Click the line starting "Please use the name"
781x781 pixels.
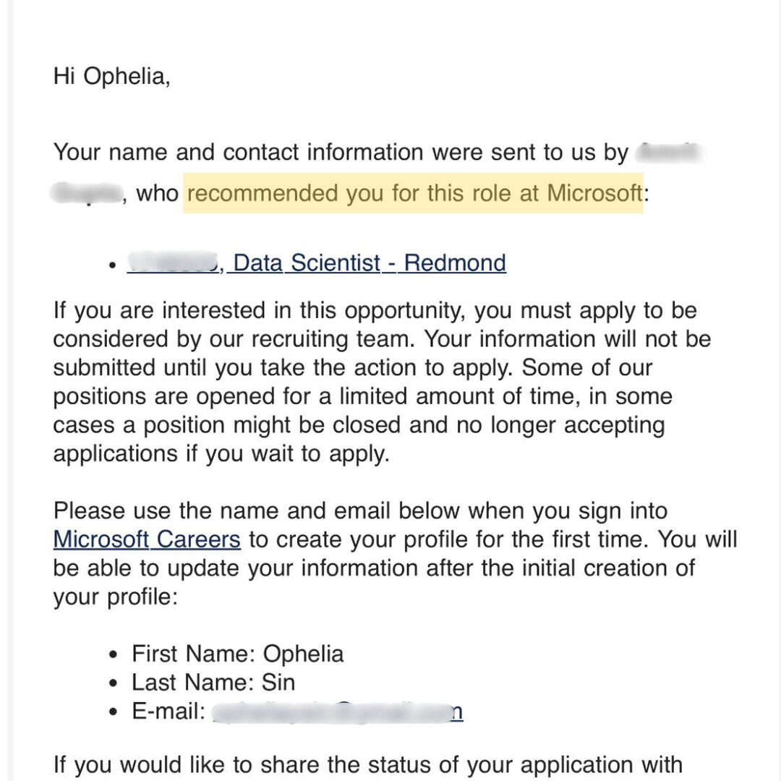pyautogui.click(x=360, y=511)
